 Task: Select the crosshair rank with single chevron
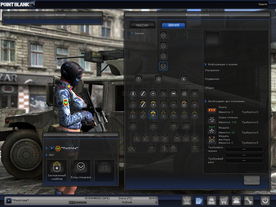pos(153,104)
